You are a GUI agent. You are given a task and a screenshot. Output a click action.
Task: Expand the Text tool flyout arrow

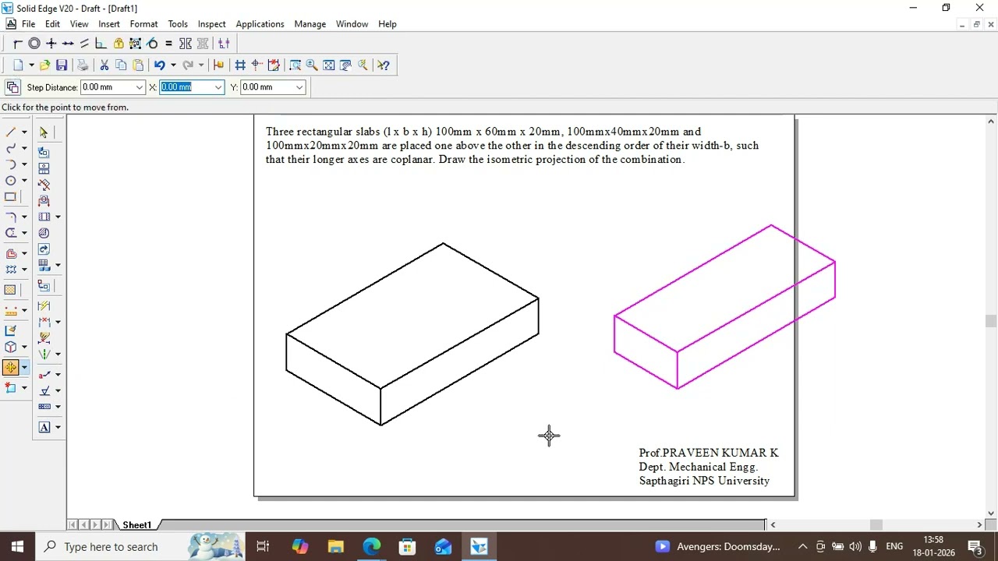[58, 427]
